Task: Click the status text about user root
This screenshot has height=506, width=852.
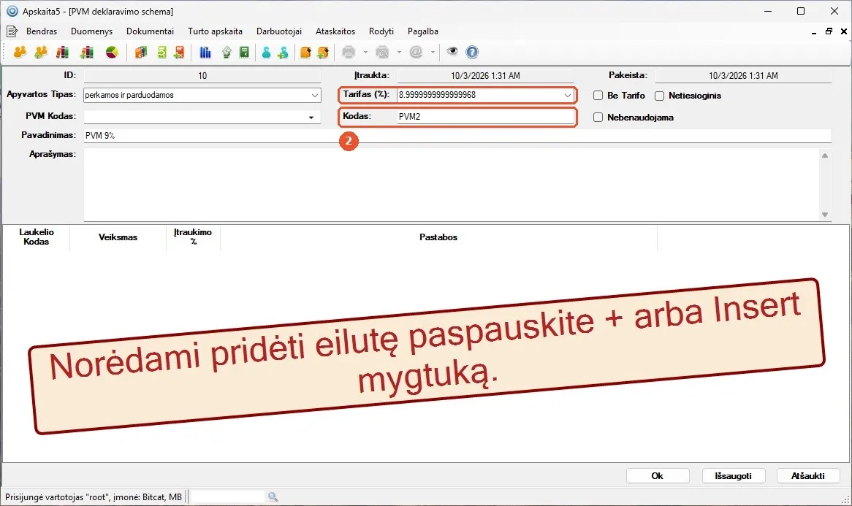Action: pos(94,497)
